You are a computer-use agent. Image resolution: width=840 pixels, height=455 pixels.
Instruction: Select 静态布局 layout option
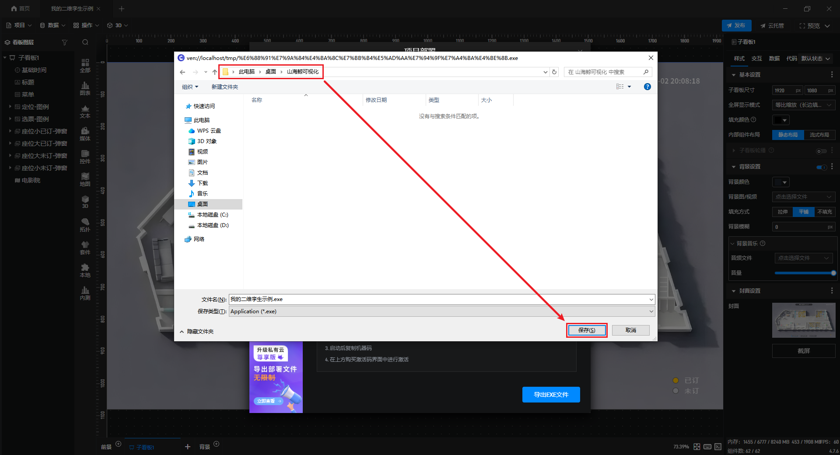[x=788, y=135]
